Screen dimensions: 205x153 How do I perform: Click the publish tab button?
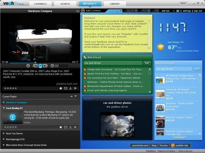click(180, 145)
